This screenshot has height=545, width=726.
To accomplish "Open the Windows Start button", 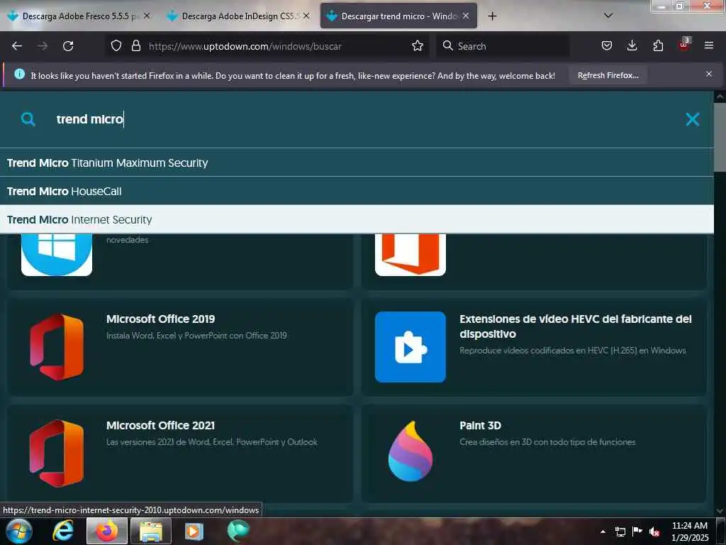I will pyautogui.click(x=18, y=532).
